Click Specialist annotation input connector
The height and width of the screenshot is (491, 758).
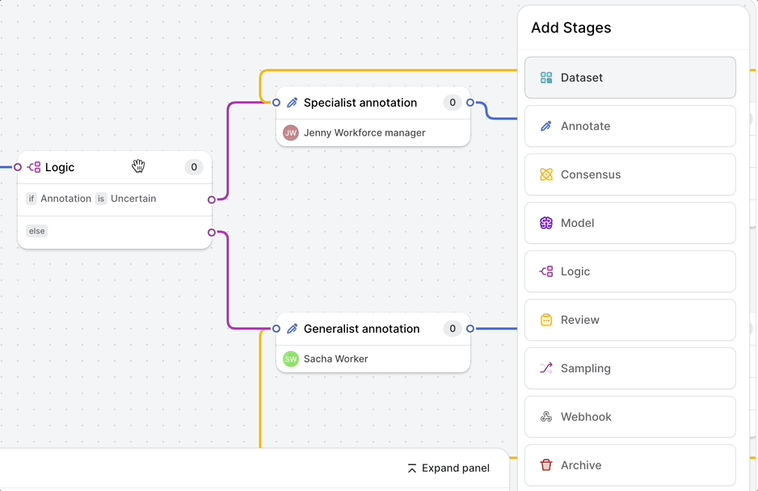click(276, 103)
